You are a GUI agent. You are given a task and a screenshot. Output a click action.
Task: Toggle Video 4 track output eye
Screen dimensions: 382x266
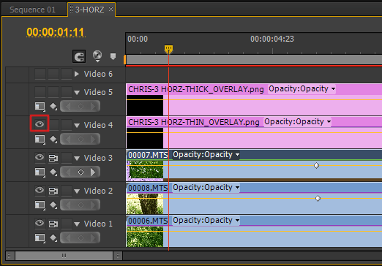pos(40,124)
